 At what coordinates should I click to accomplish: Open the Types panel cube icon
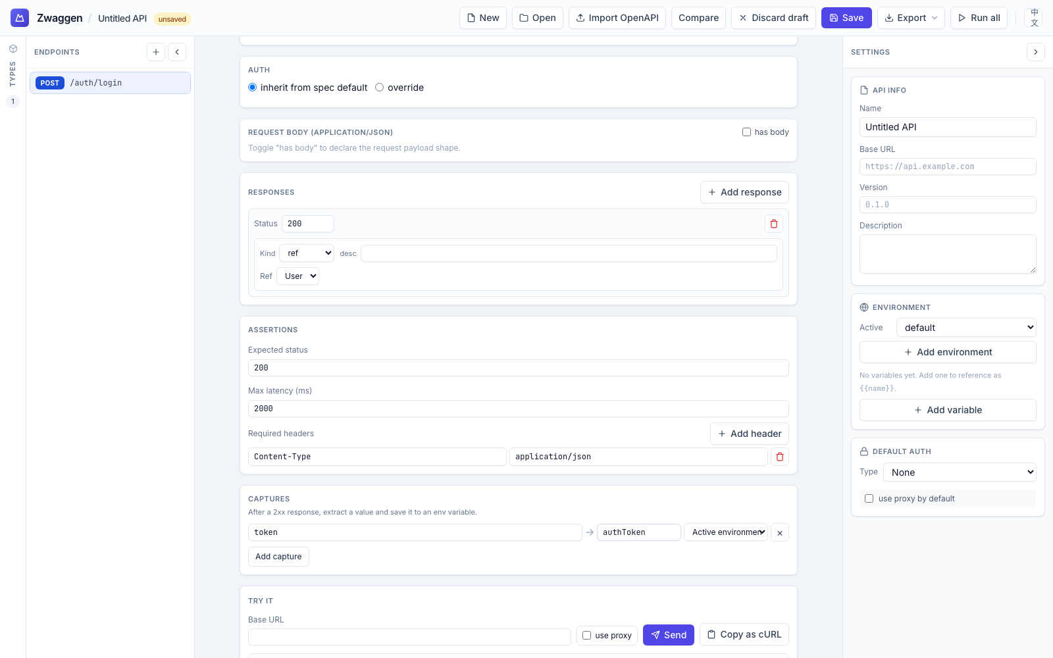tap(13, 49)
